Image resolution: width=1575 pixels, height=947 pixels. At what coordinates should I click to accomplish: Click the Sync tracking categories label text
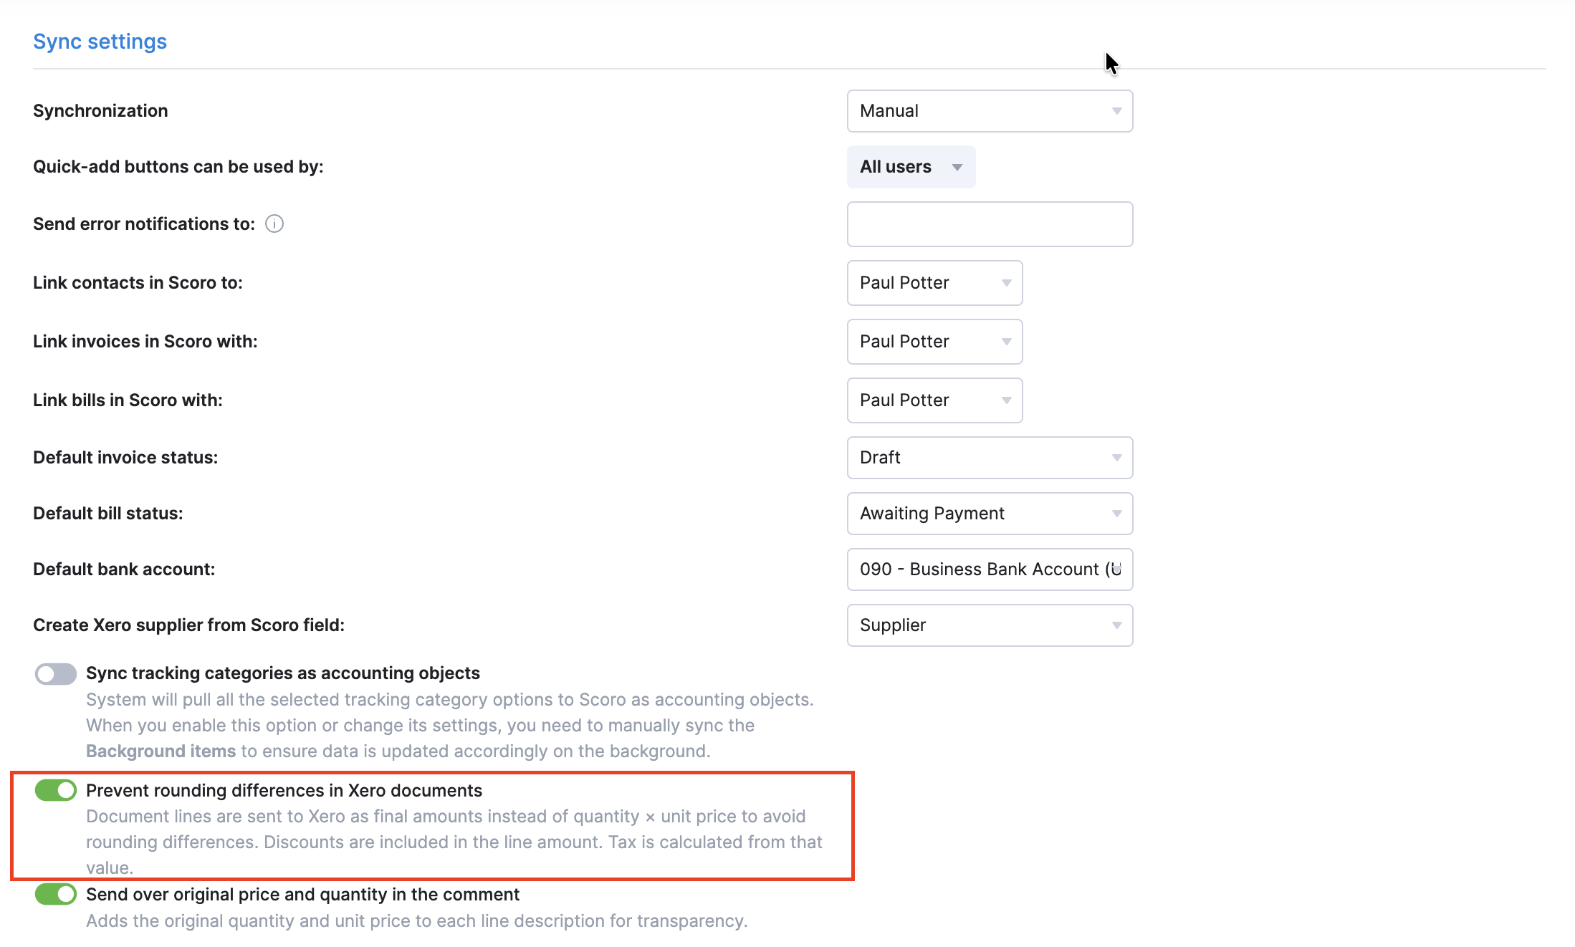point(282,673)
